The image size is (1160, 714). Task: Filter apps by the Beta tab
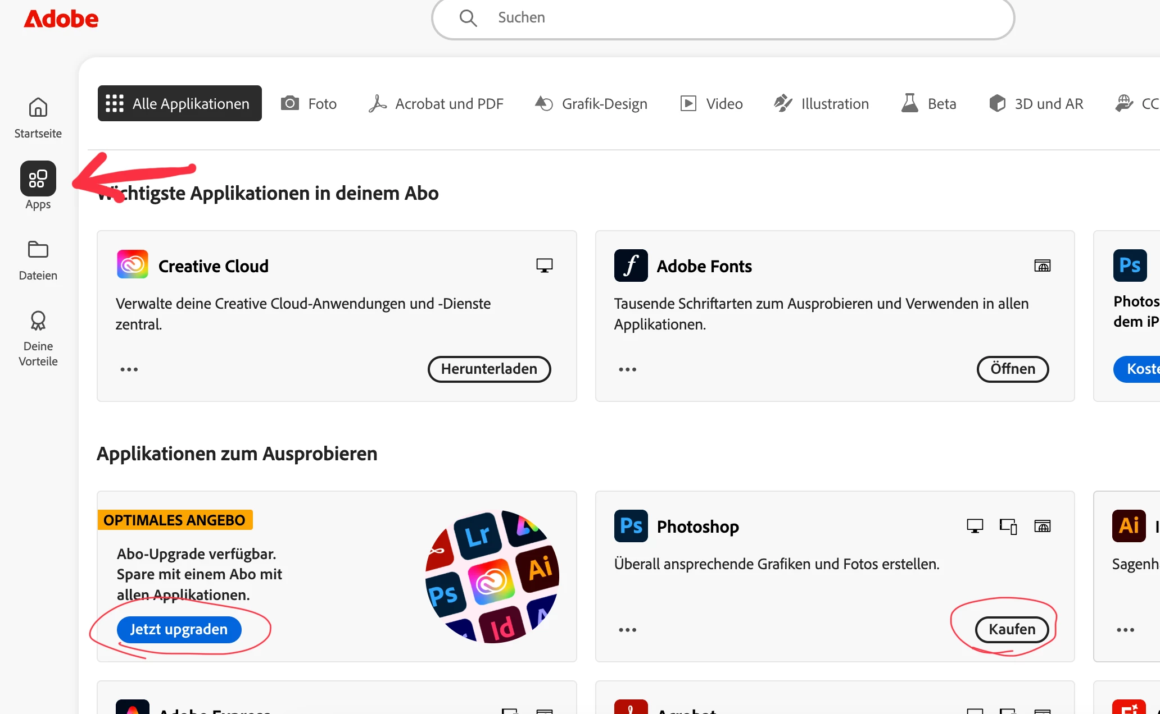[928, 103]
